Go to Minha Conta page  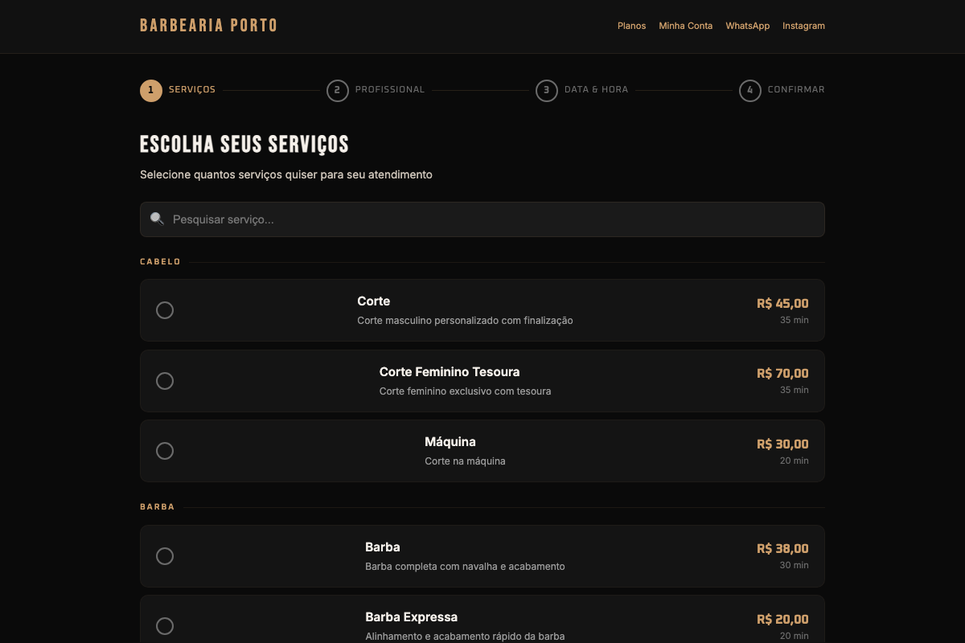[685, 26]
